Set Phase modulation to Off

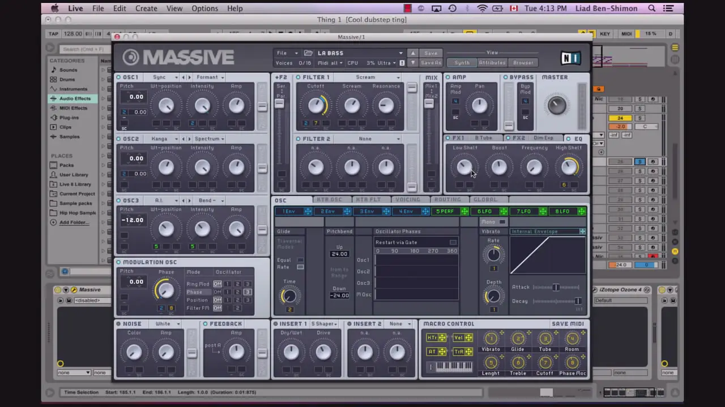[217, 292]
